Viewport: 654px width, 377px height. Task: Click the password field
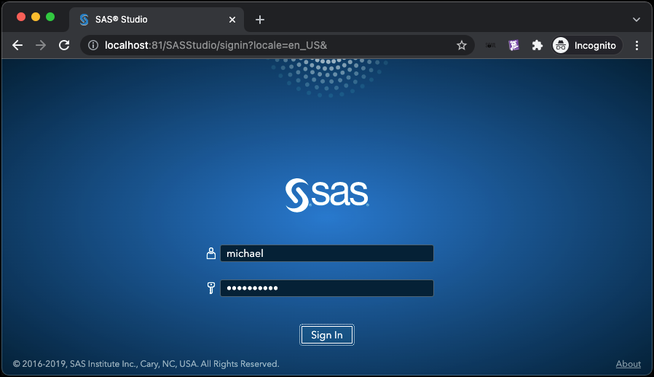(326, 288)
